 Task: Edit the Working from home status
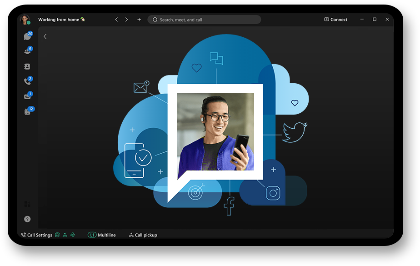61,20
